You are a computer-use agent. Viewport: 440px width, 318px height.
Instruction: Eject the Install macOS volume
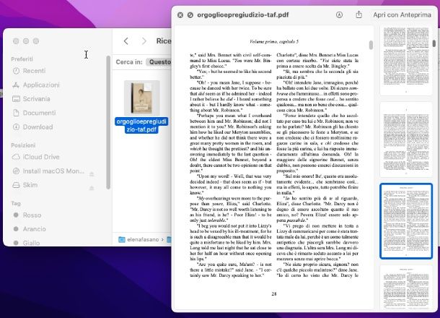[x=92, y=174]
